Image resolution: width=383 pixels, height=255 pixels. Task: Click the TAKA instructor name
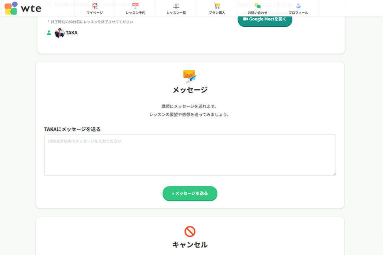[71, 33]
